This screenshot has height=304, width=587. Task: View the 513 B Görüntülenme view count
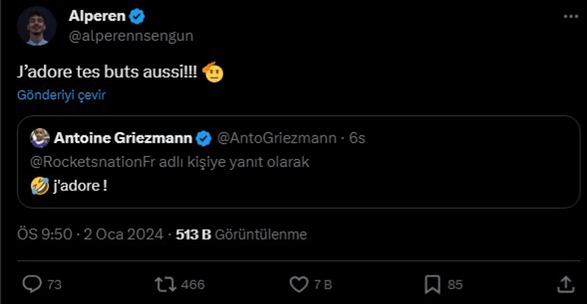[x=241, y=234]
